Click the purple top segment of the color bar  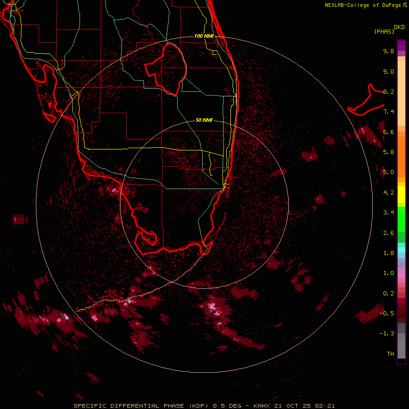(x=401, y=45)
